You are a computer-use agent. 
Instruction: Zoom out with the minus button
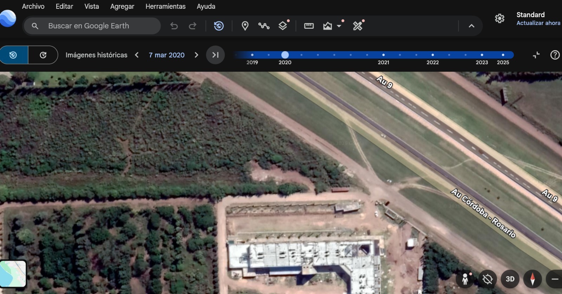[x=555, y=279]
